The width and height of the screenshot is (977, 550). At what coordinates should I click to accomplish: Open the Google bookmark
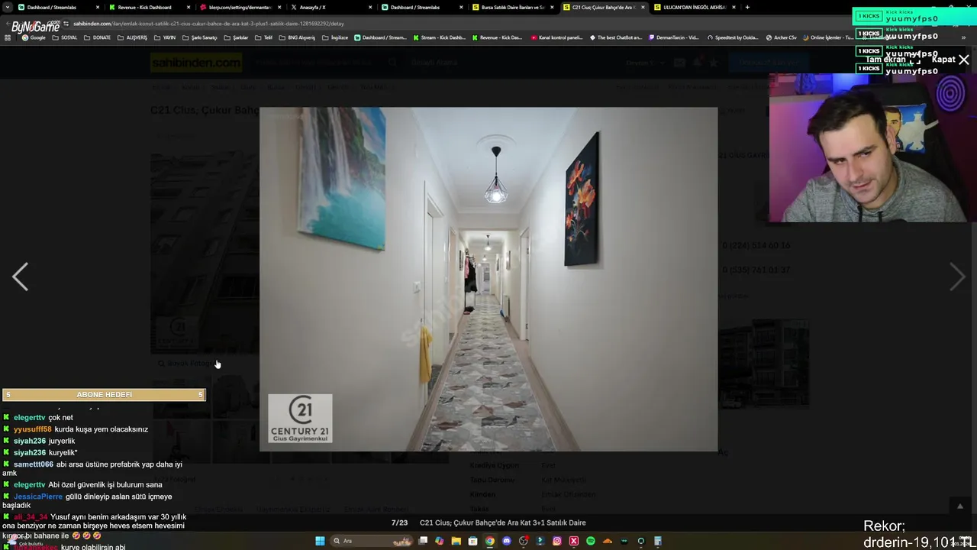point(34,37)
